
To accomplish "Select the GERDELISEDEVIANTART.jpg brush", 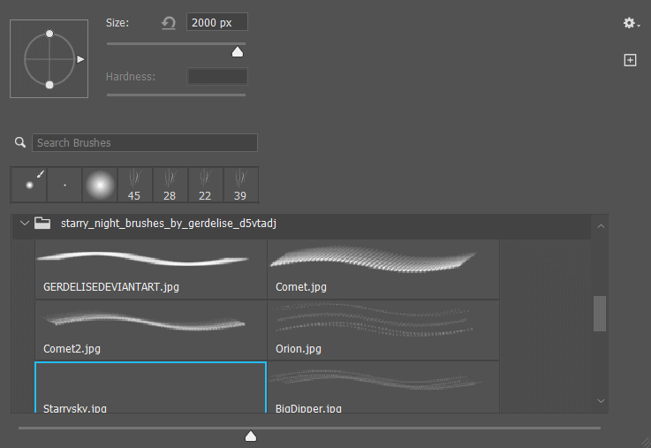I will [x=151, y=269].
